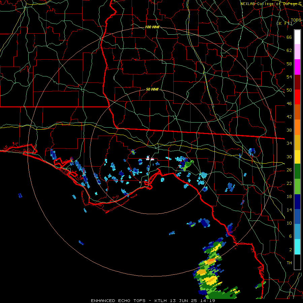Click legend value 2
The image size is (303, 303).
tap(290, 250)
